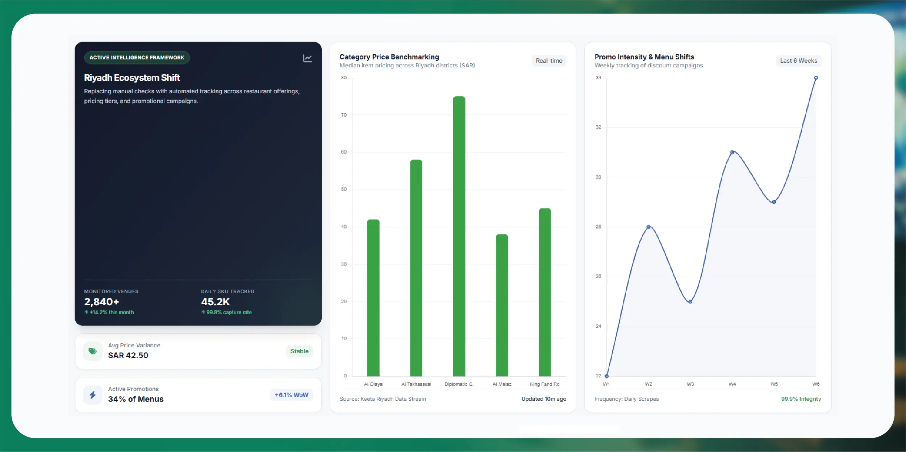
Task: Click the Al Takhassusi axis label
Action: coord(416,384)
